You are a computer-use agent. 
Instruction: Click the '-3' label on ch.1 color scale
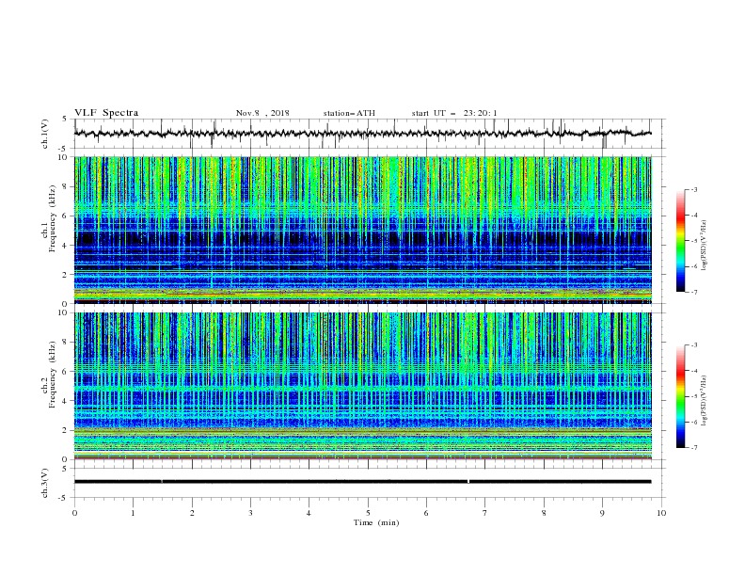coord(693,189)
